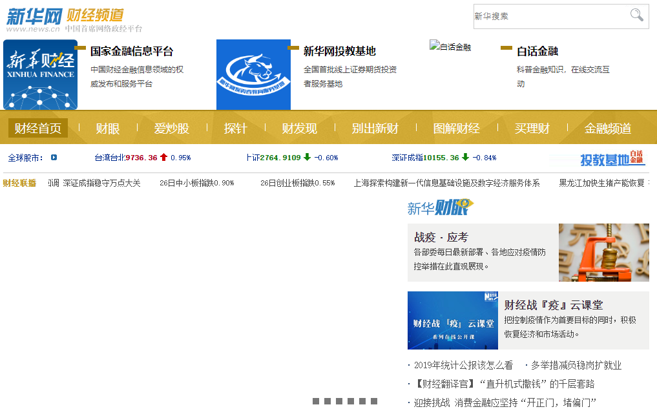
Task: Click the 26日中小板指跌0.90% ticker headline
Action: pos(197,183)
